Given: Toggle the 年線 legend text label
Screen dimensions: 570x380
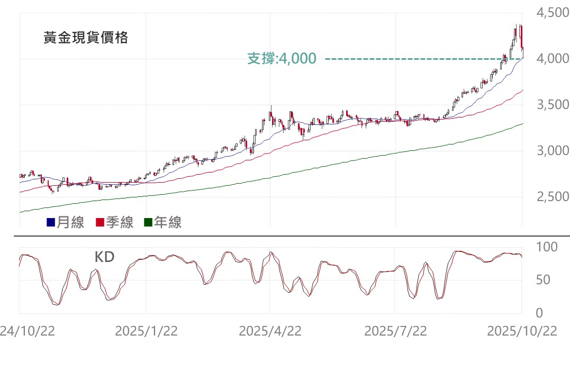Looking at the screenshot, I should pos(168,223).
